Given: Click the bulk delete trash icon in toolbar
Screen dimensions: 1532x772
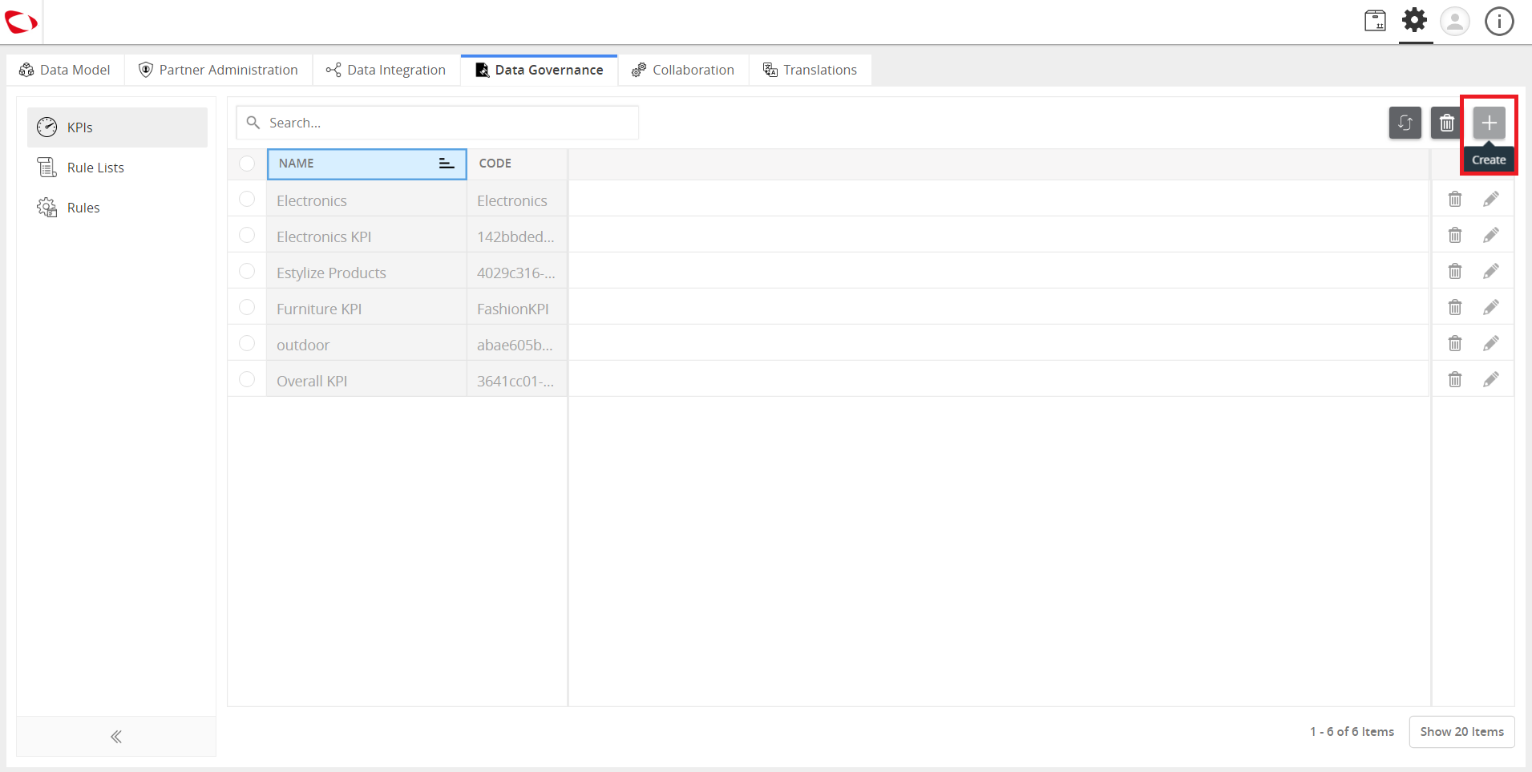Looking at the screenshot, I should (1446, 123).
